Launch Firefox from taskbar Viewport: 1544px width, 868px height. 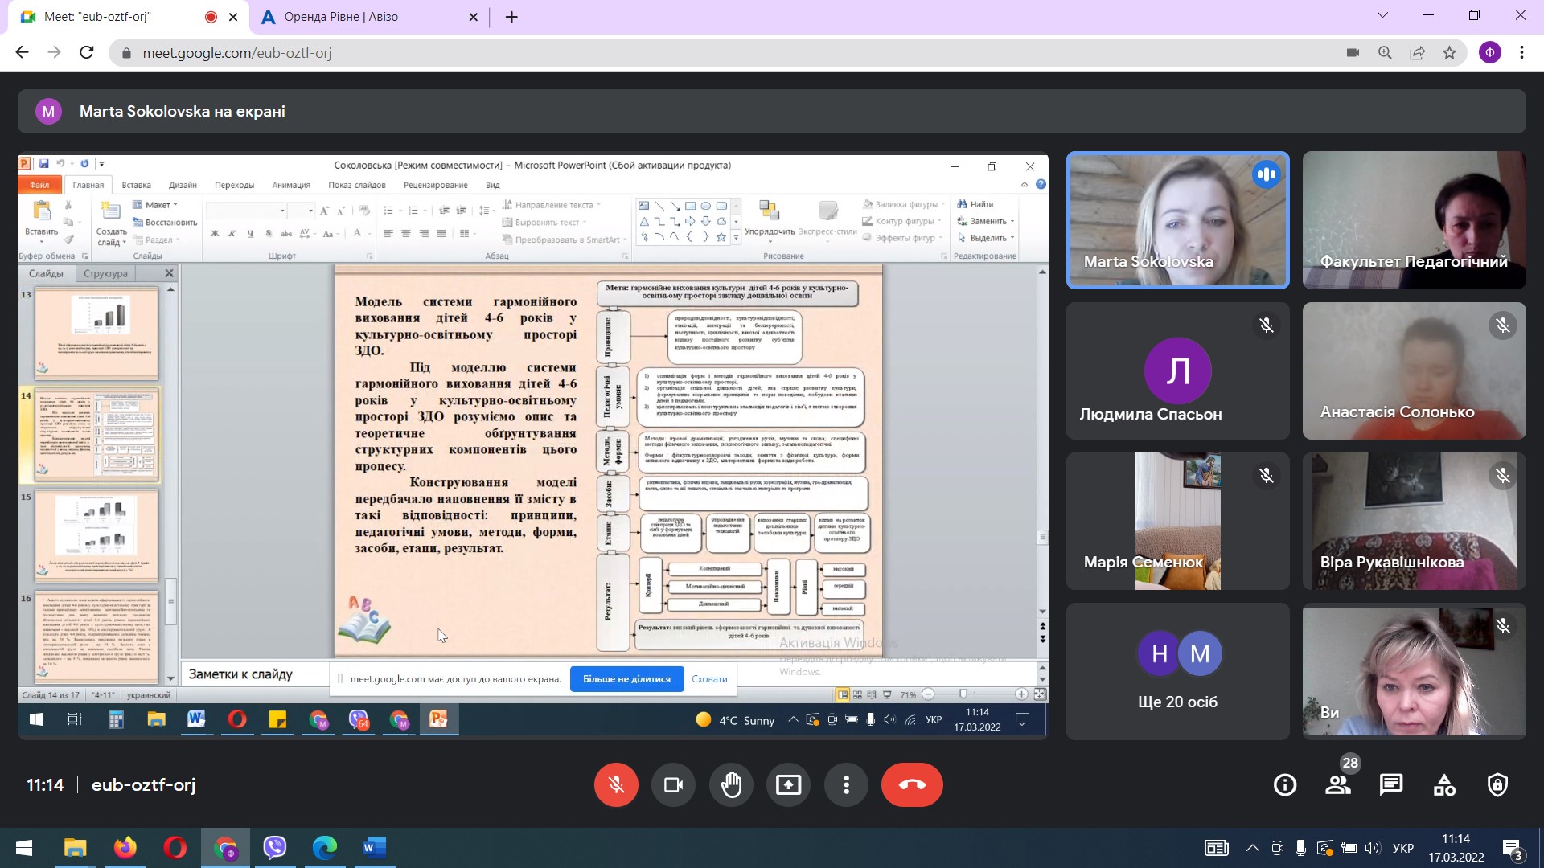pyautogui.click(x=125, y=848)
